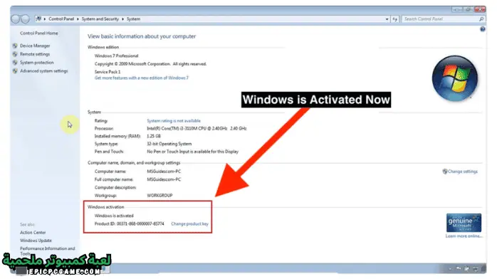Open Advanced system settings shield icon

coord(15,71)
